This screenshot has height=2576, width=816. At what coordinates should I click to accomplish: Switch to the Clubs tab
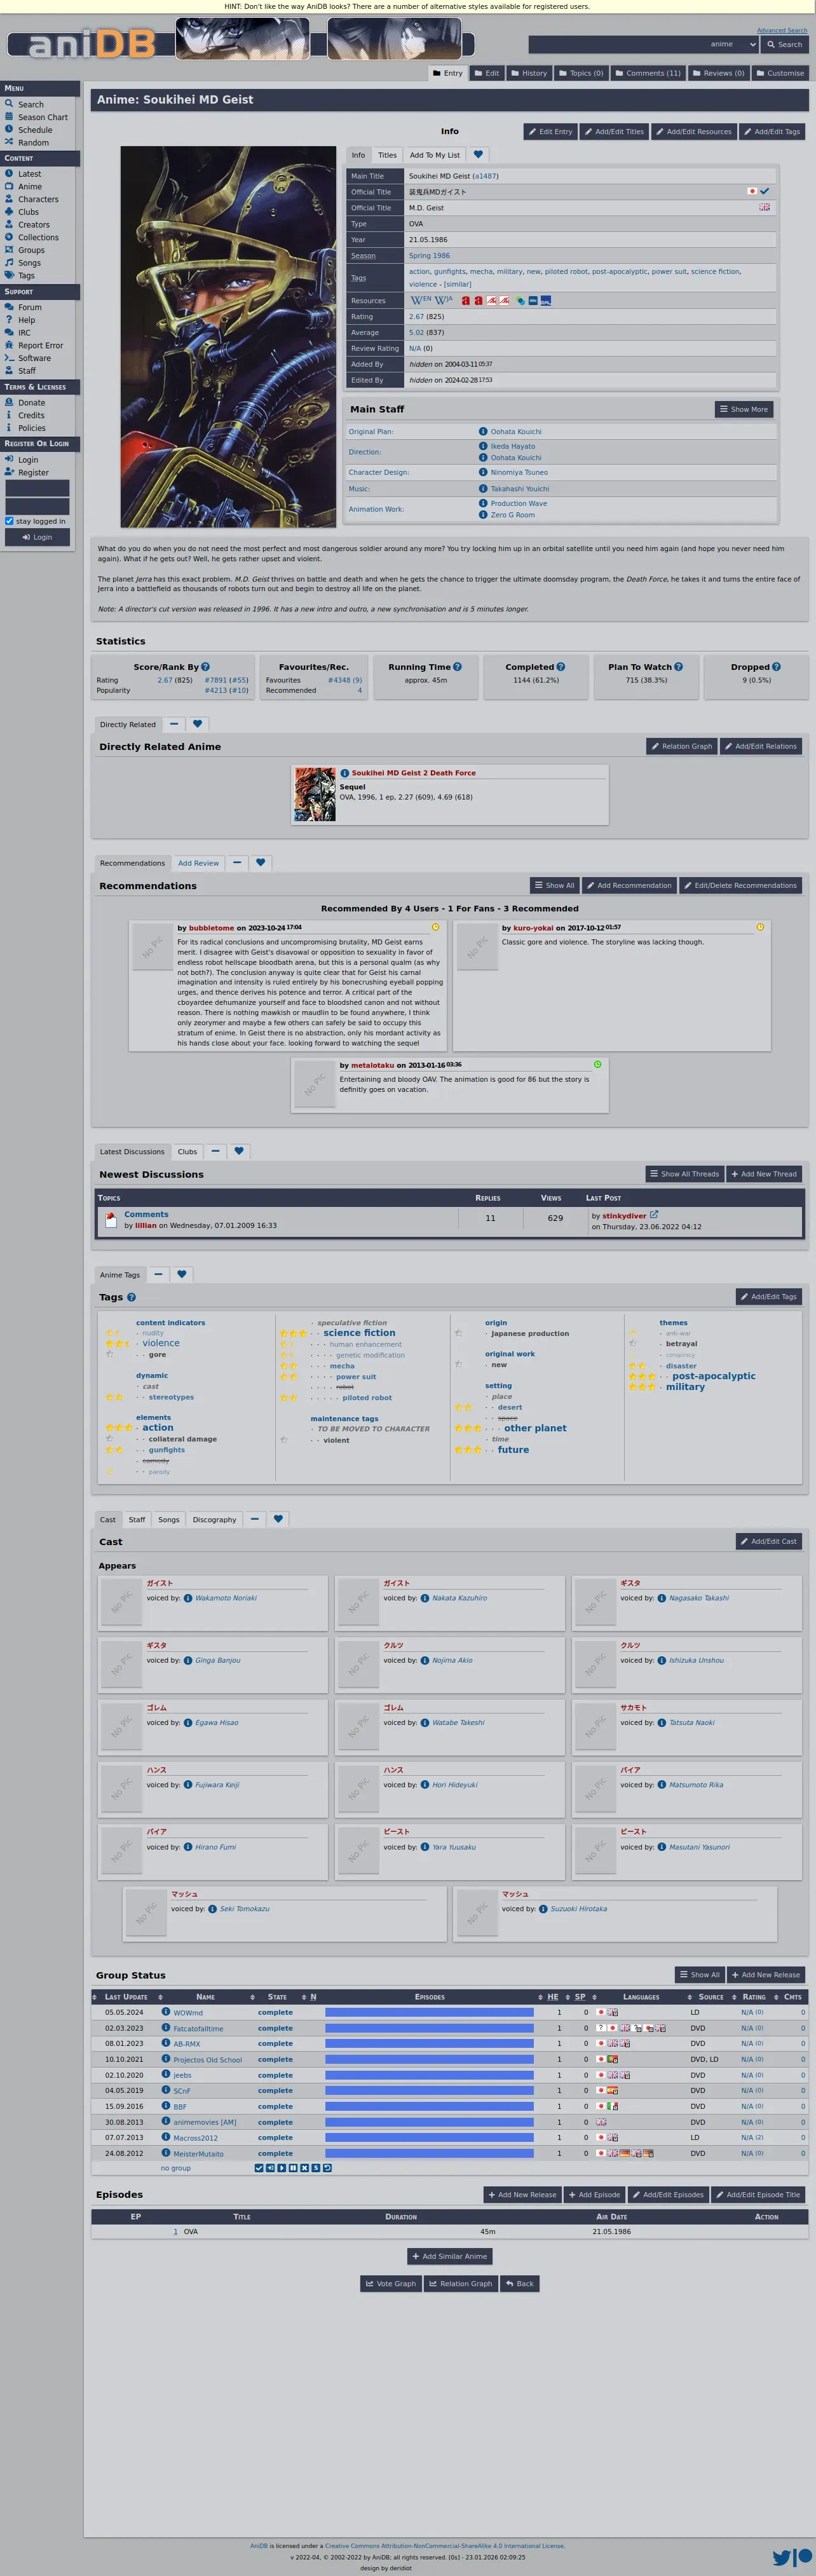[x=187, y=1152]
